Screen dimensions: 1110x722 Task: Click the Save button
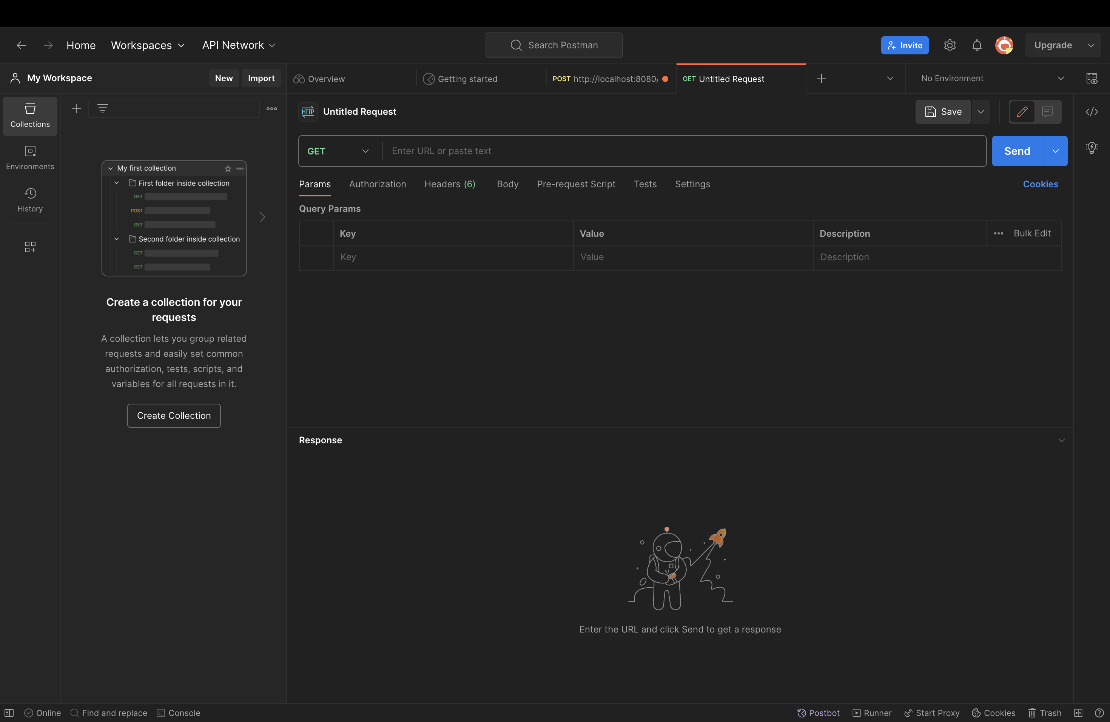click(x=943, y=111)
